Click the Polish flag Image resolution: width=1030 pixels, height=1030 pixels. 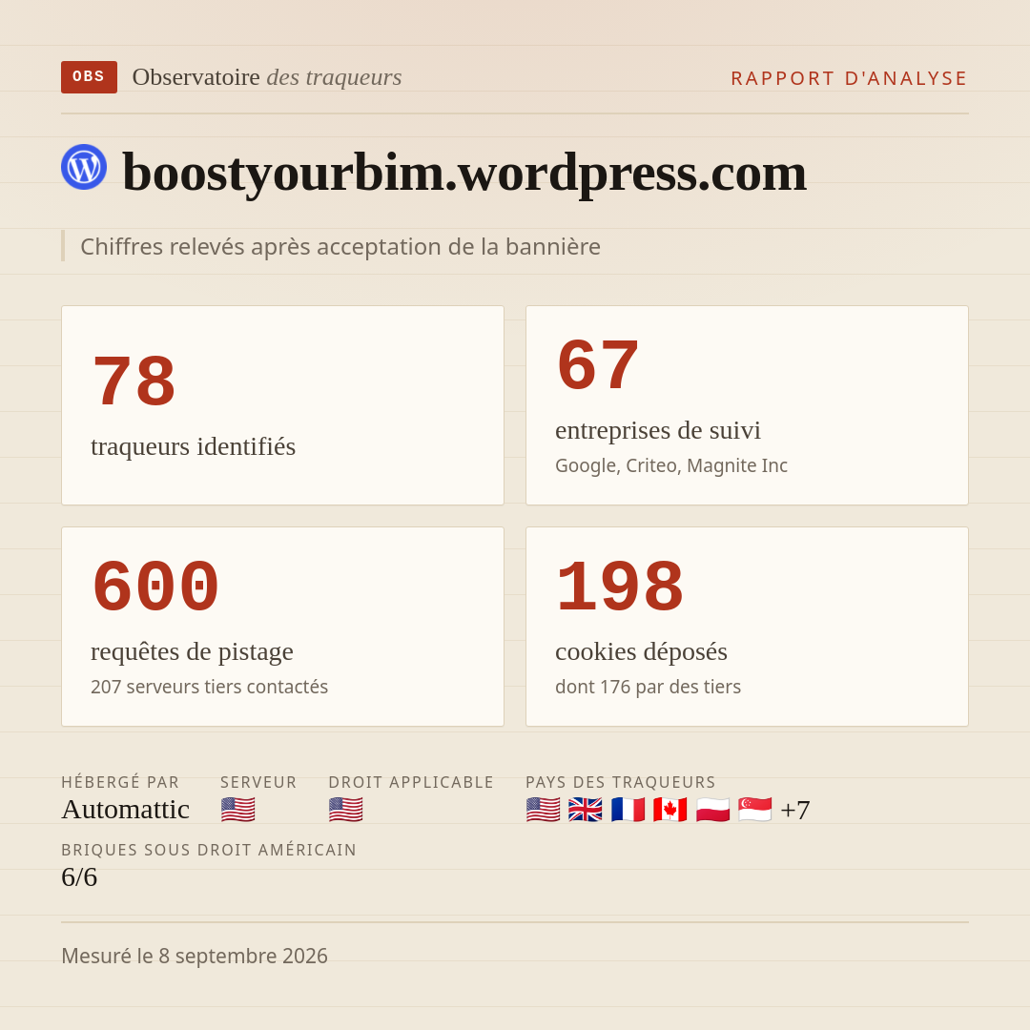(712, 810)
